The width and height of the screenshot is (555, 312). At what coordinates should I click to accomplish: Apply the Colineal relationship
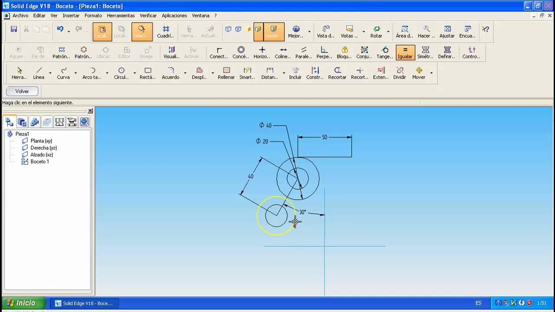[283, 52]
